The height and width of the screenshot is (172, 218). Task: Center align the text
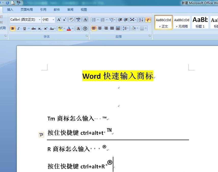pos(100,28)
